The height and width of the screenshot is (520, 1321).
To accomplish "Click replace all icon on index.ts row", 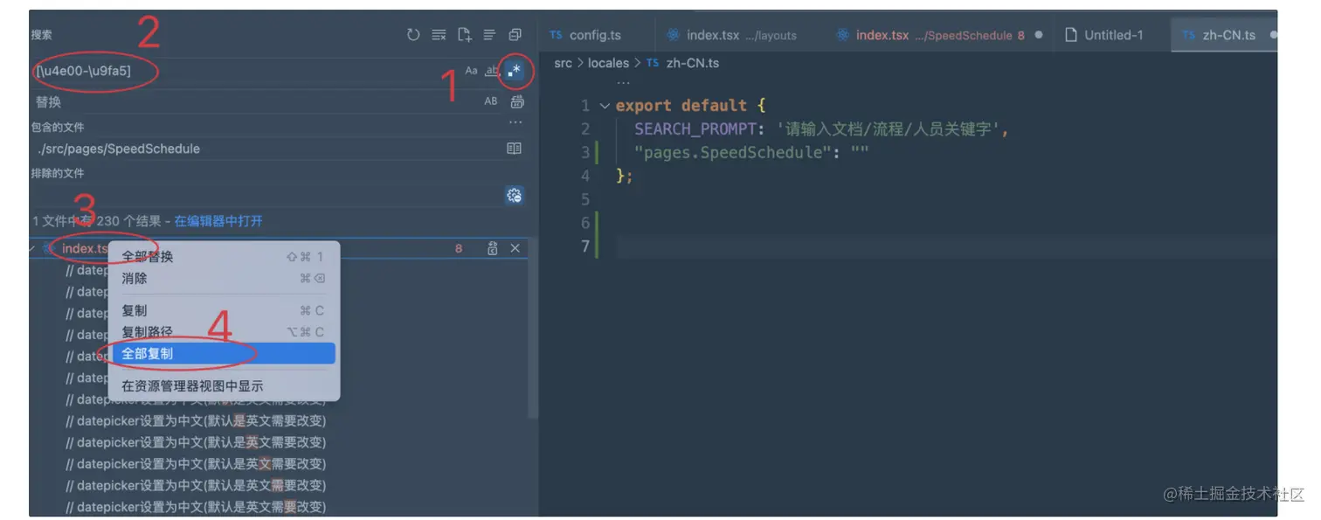I will (x=493, y=249).
